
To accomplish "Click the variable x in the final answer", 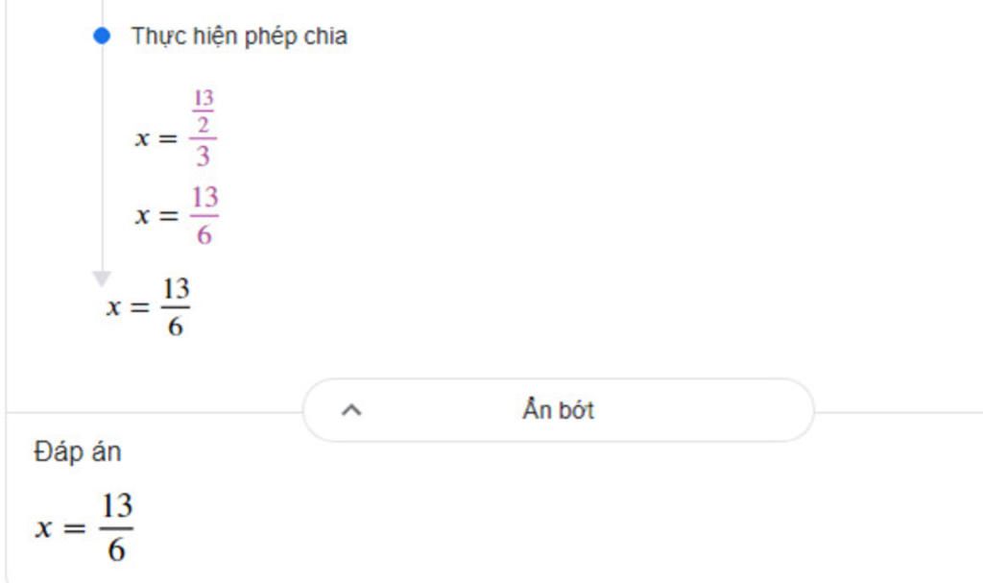I will [x=43, y=527].
